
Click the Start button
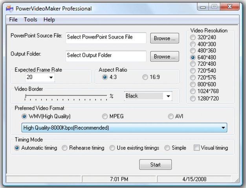tap(156, 164)
